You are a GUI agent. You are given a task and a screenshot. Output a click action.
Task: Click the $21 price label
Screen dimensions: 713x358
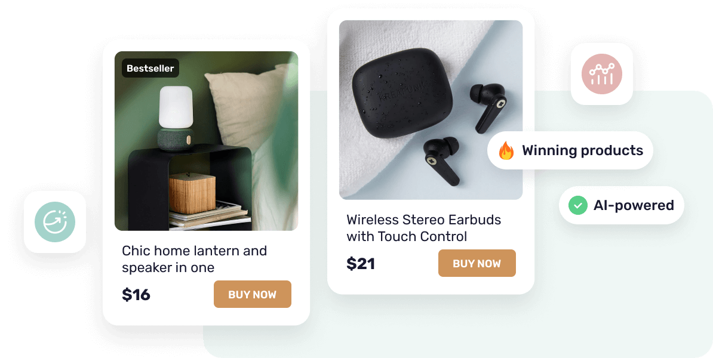click(361, 264)
